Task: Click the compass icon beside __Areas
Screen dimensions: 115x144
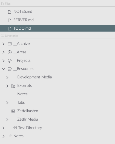Action: pyautogui.click(x=10, y=52)
